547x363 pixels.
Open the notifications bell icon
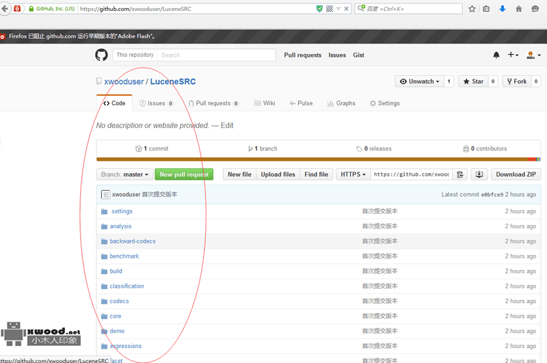click(x=496, y=55)
